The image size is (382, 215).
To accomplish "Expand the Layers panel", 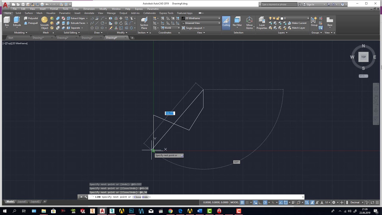I will [x=283, y=33].
